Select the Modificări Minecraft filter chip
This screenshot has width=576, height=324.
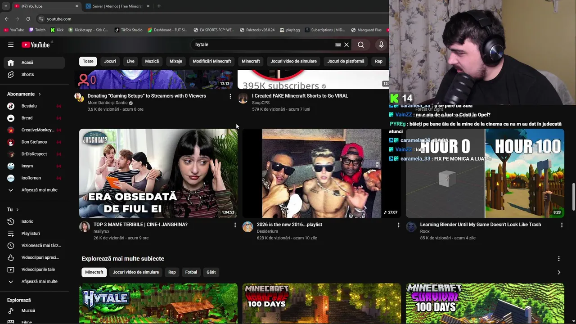pyautogui.click(x=212, y=61)
